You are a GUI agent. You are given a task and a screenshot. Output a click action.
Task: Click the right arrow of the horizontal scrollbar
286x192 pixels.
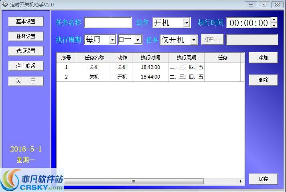point(241,181)
